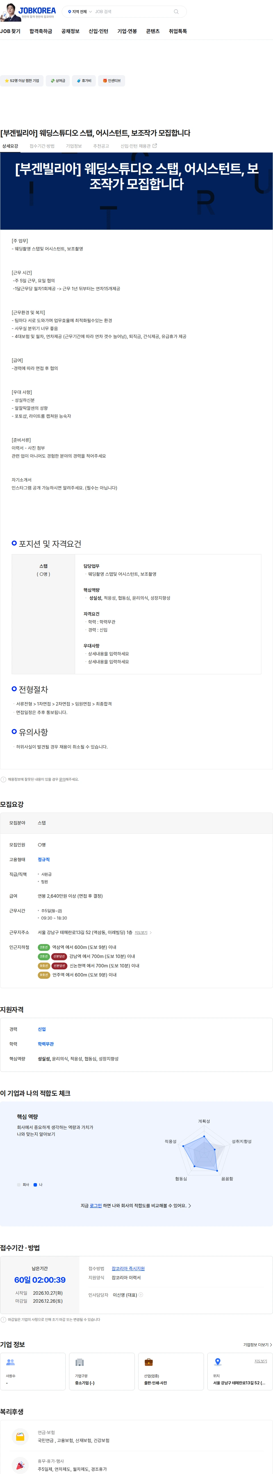Open the 콘텐츠 menu
Image resolution: width=273 pixels, height=1474 pixels.
coord(153,32)
